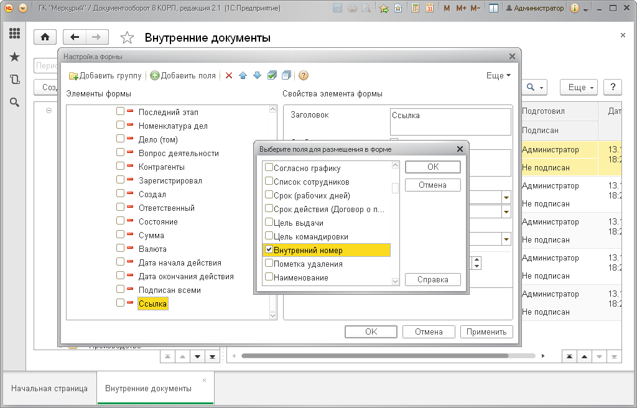
Task: Click Добавить группу toolbar item
Action: (x=105, y=76)
